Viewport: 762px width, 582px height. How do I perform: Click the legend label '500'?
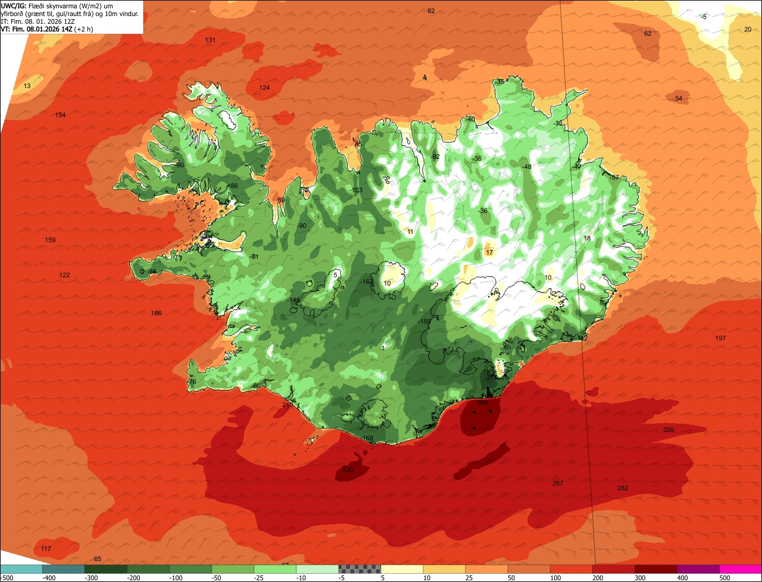pos(724,578)
